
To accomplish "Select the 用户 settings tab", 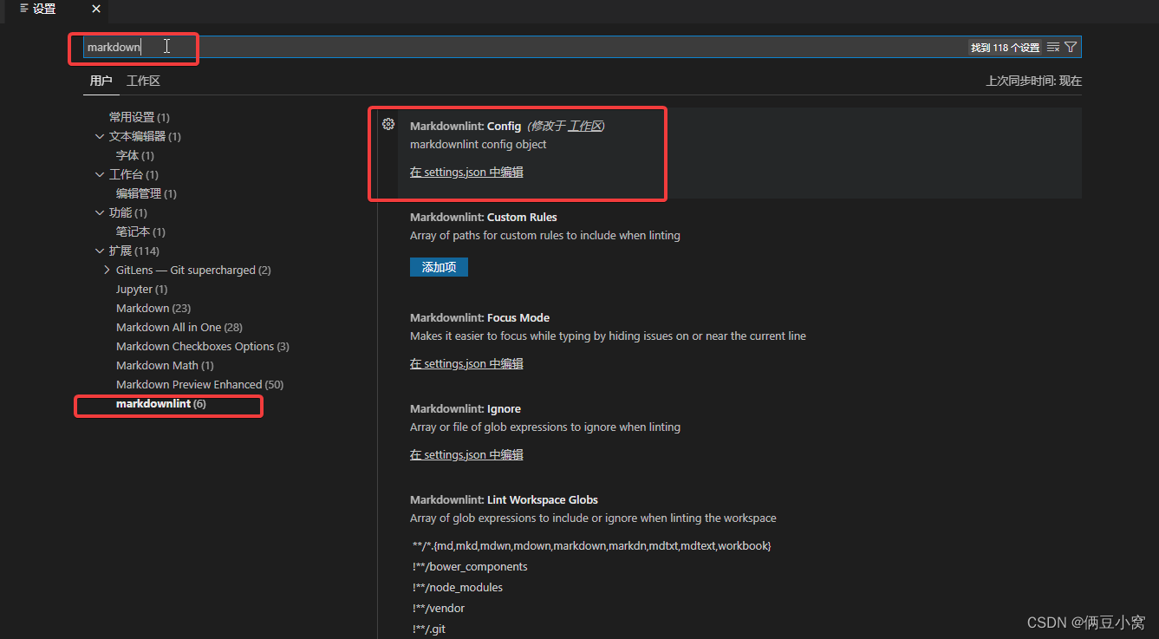I will [x=101, y=80].
